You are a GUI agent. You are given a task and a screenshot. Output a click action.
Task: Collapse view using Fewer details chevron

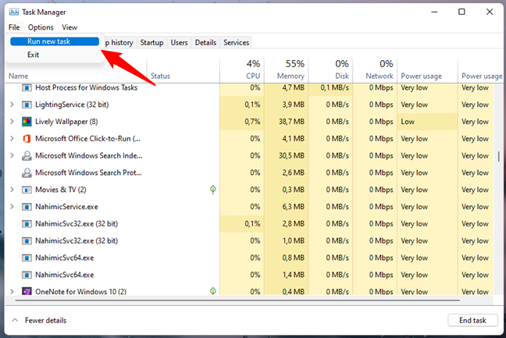coord(15,320)
